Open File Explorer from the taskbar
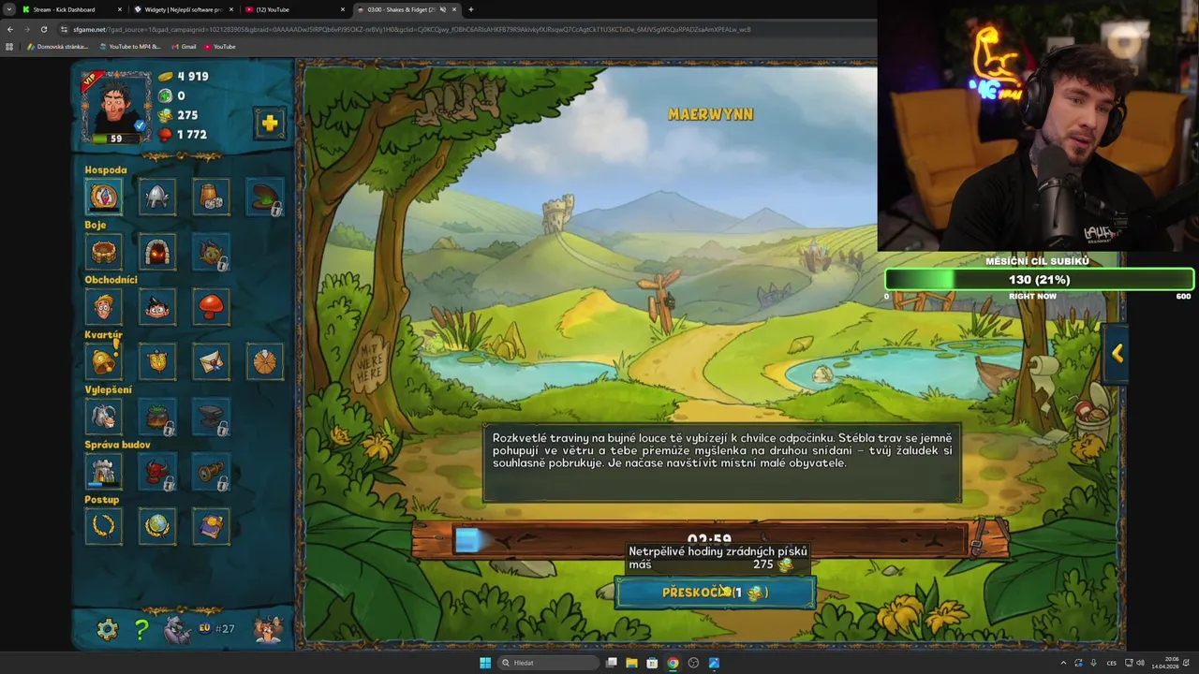Viewport: 1199px width, 674px height. 631,663
